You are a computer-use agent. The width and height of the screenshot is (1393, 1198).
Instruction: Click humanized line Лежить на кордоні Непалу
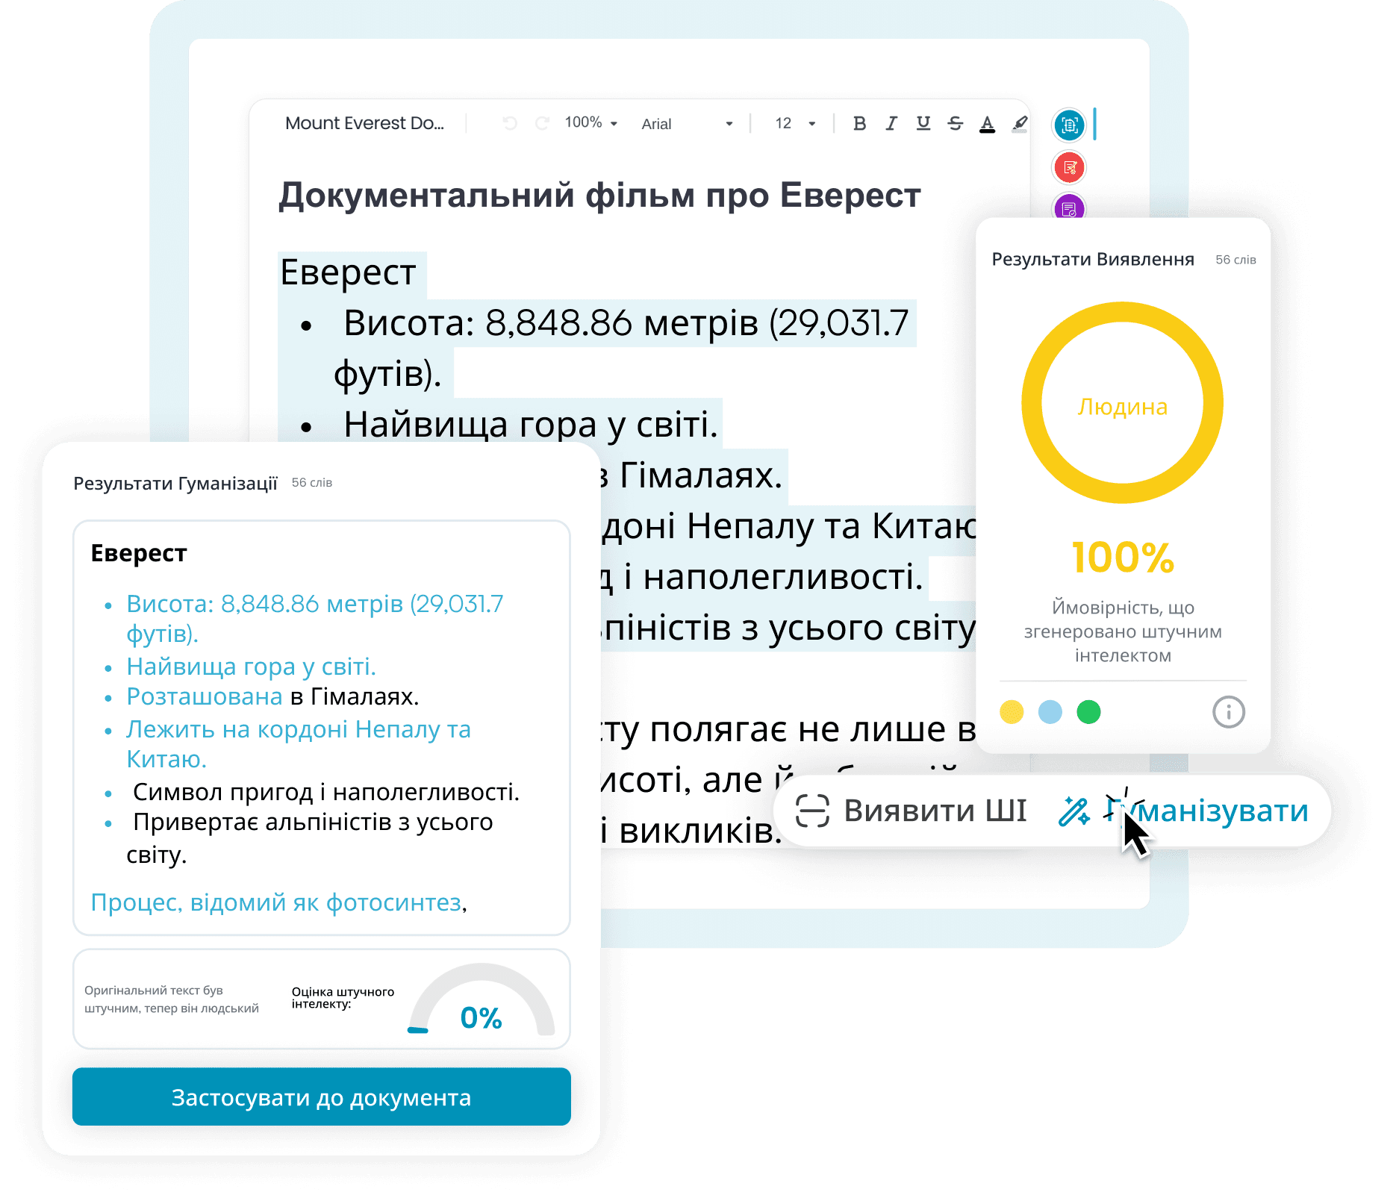299,744
